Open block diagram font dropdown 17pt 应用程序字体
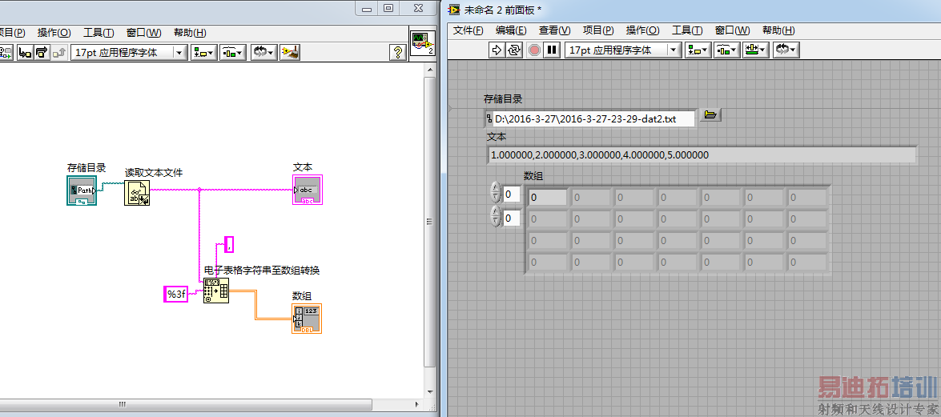Viewport: 941px width, 417px height. tap(129, 52)
